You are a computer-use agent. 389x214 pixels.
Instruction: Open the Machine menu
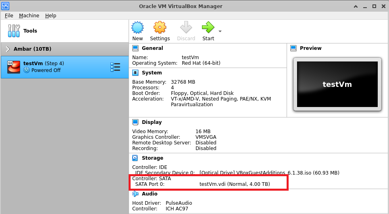click(29, 15)
